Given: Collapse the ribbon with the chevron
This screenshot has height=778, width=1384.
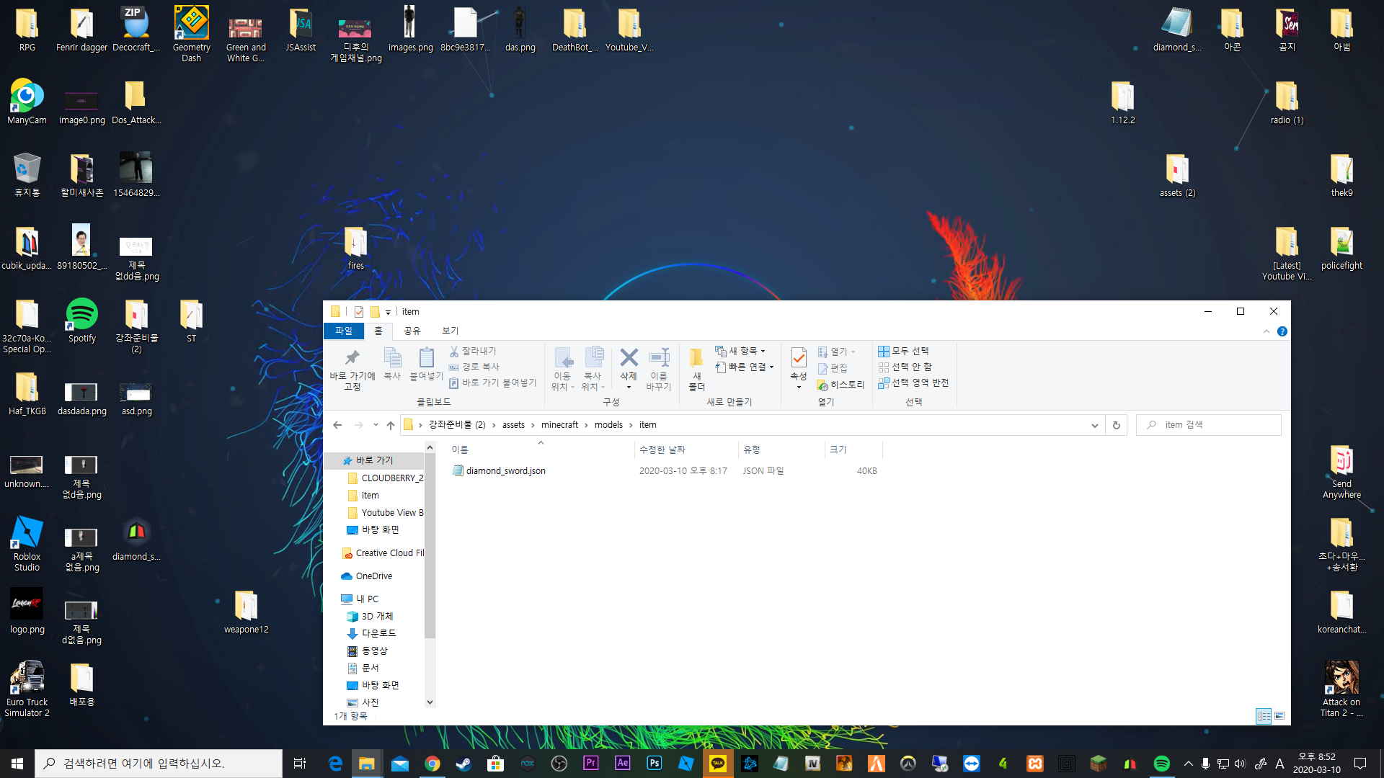Looking at the screenshot, I should 1267,331.
